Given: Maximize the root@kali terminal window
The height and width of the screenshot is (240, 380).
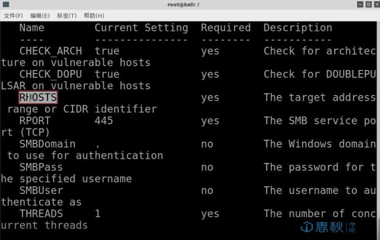Looking at the screenshot, I should point(368,4).
